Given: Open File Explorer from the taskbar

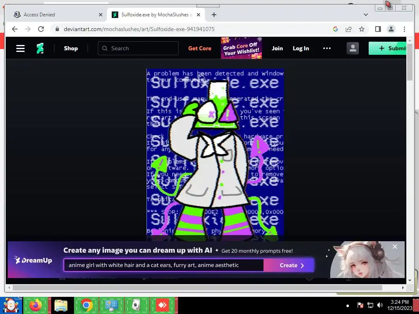Looking at the screenshot, I should tap(61, 305).
